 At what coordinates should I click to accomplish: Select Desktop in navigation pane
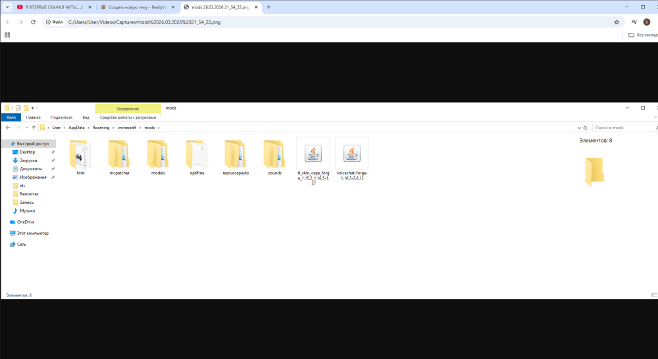tap(27, 152)
